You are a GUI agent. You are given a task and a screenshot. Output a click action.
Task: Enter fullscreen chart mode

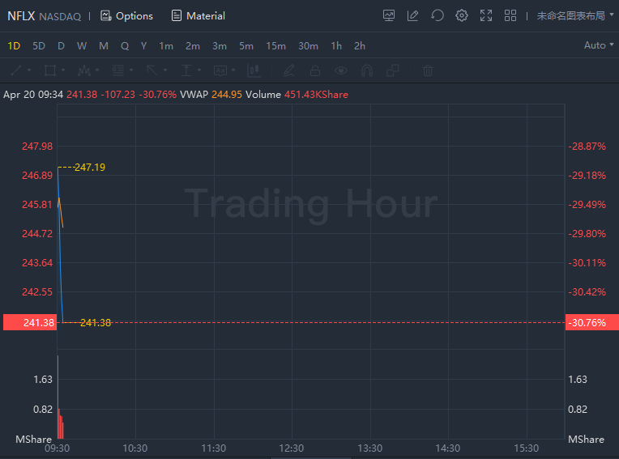click(486, 15)
